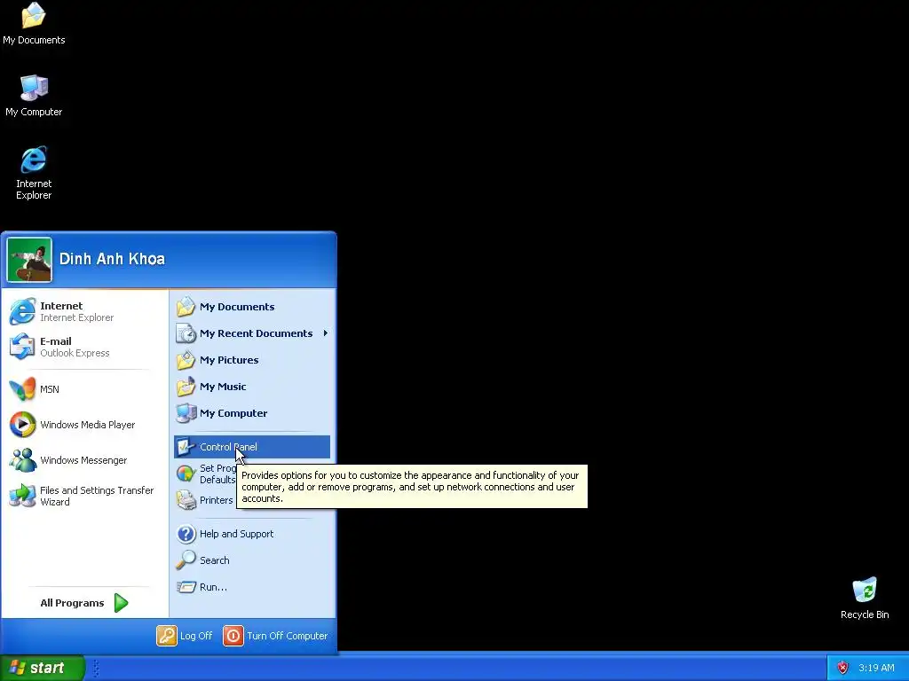Select Help and Support menu label
This screenshot has width=909, height=681.
pos(236,534)
